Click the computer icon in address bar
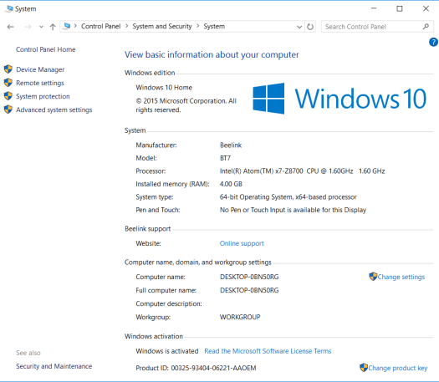This screenshot has height=382, width=439. tap(67, 26)
